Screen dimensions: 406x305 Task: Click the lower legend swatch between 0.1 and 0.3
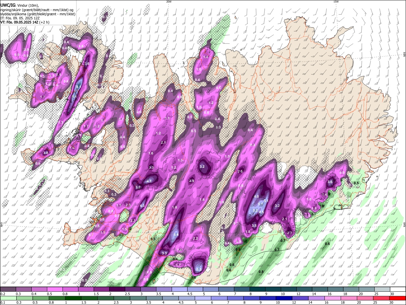[x=8, y=298]
